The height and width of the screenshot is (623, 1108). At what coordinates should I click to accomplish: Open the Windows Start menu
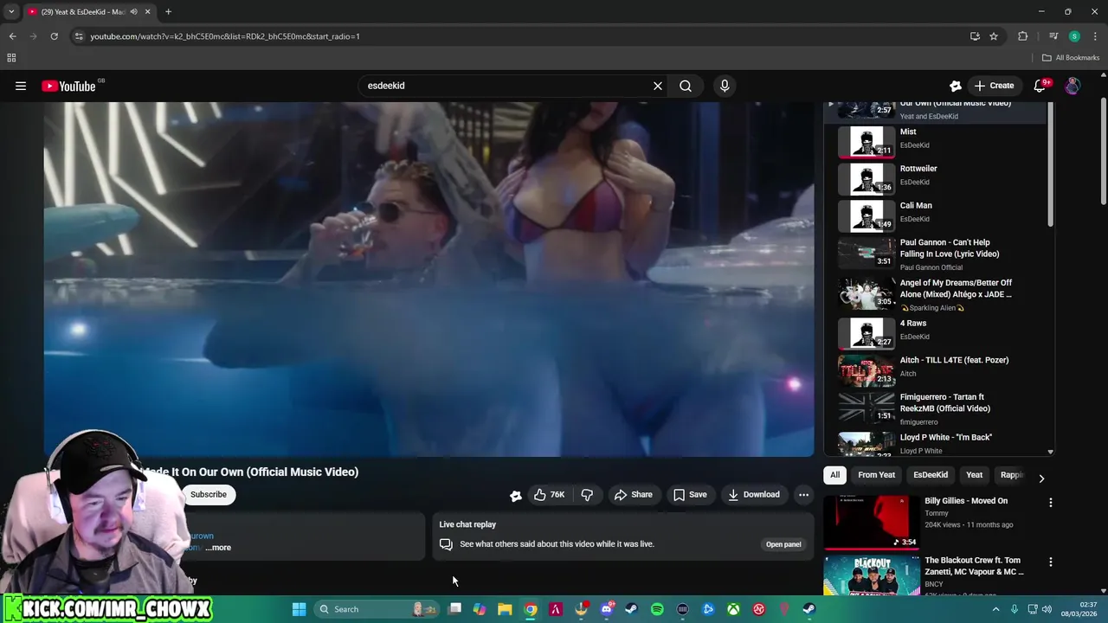(x=299, y=609)
